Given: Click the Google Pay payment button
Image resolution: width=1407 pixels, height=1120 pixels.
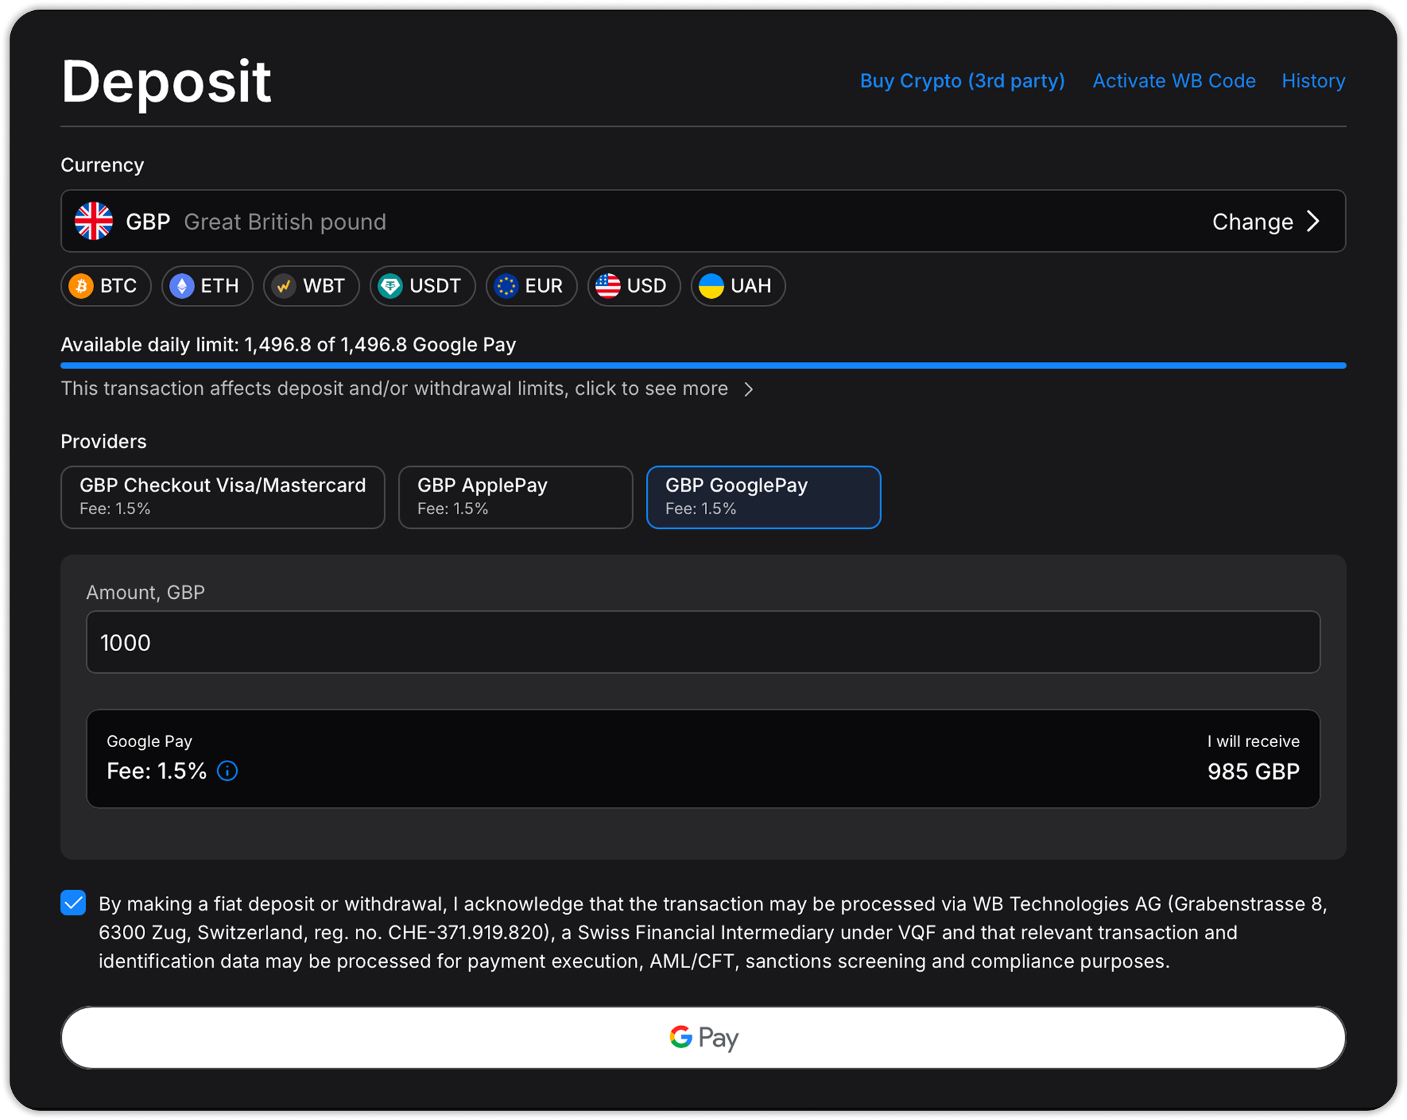Looking at the screenshot, I should click(x=703, y=1038).
